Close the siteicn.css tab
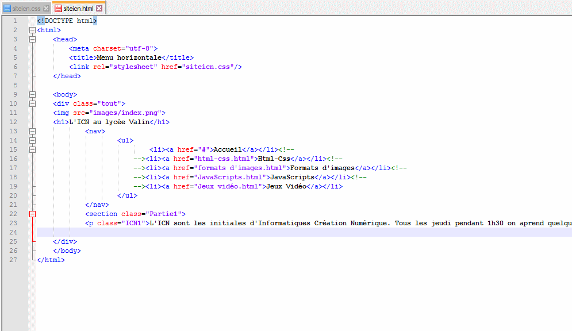572x331 pixels. click(47, 9)
